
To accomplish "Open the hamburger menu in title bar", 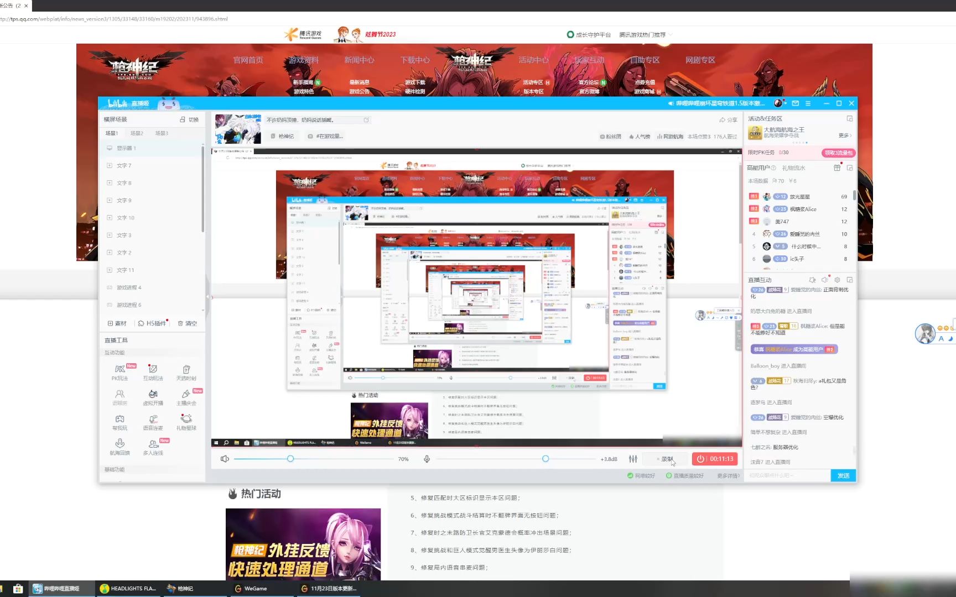I will pos(808,103).
